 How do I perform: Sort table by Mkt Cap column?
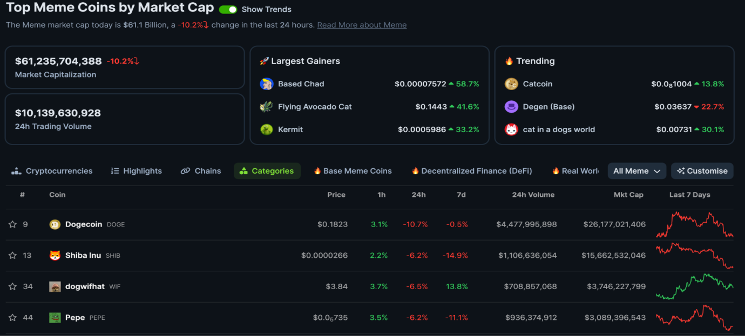coord(628,195)
